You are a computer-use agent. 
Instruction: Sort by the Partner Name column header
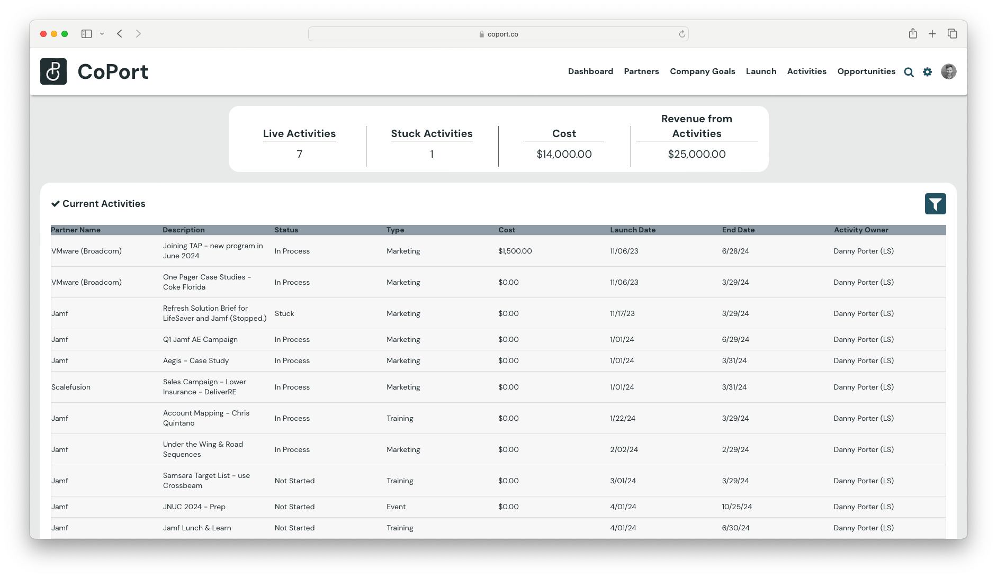point(76,230)
